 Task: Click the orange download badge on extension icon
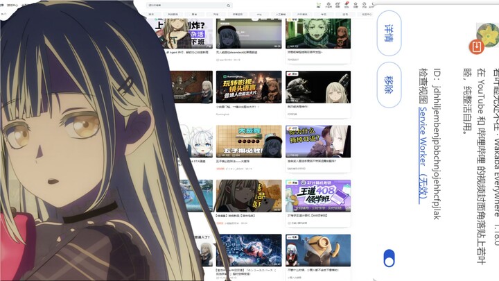[x=476, y=46]
